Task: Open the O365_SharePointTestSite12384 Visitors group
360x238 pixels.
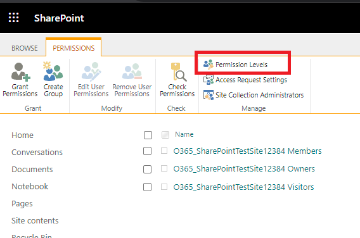Action: [x=243, y=187]
